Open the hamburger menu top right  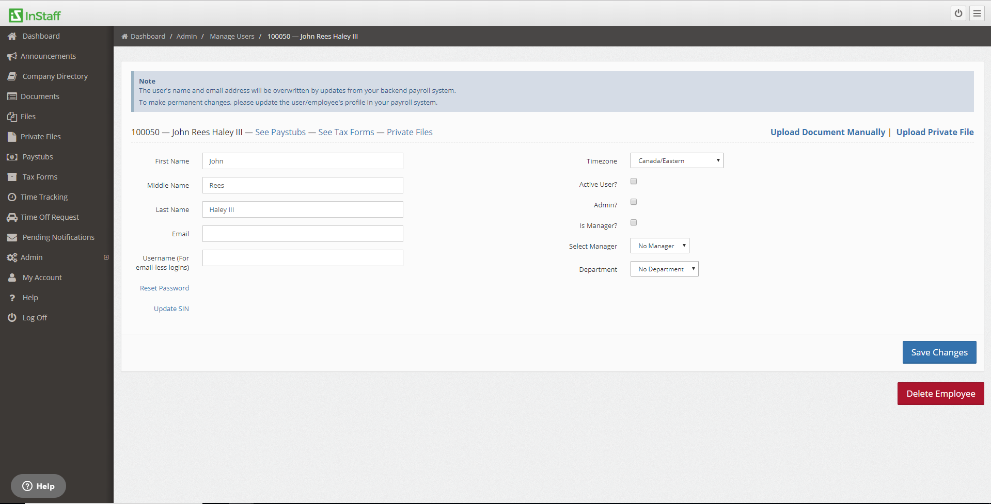pos(977,13)
